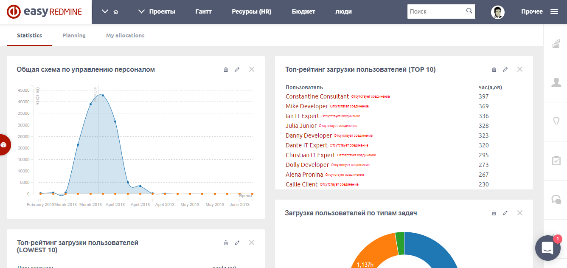Open the news panel in the right sidebar
This screenshot has width=567, height=268.
[556, 42]
